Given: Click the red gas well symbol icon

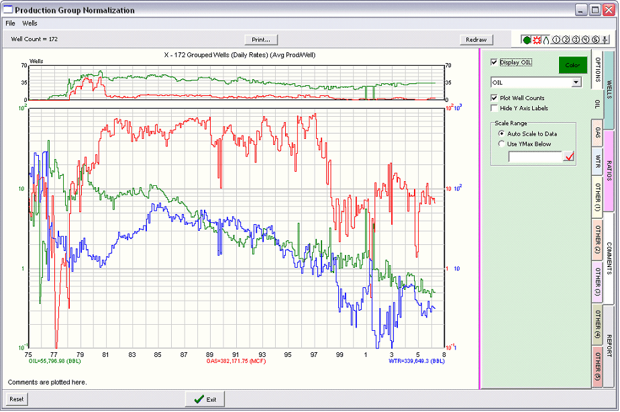Looking at the screenshot, I should [537, 40].
